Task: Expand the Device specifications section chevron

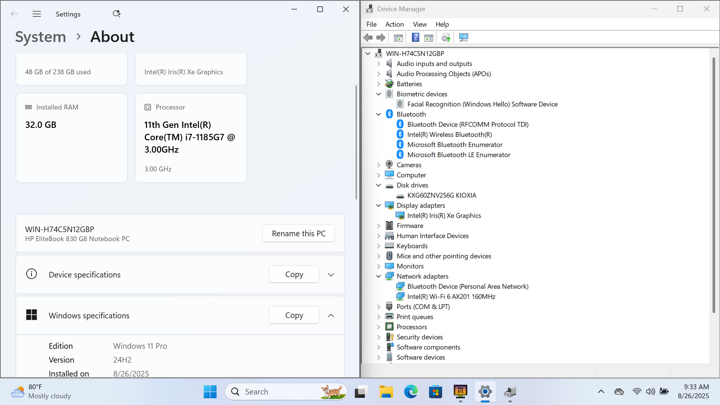Action: click(x=331, y=274)
